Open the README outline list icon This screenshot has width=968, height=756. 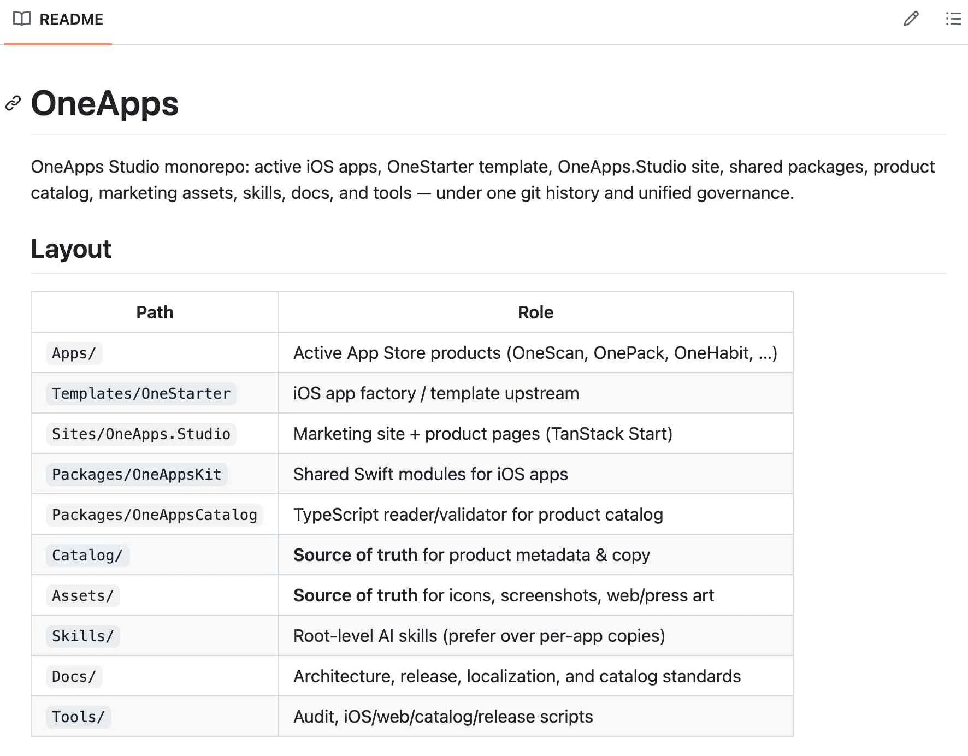click(x=953, y=19)
